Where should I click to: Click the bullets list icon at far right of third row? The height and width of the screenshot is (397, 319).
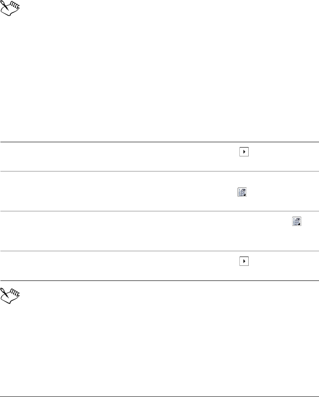(297, 221)
